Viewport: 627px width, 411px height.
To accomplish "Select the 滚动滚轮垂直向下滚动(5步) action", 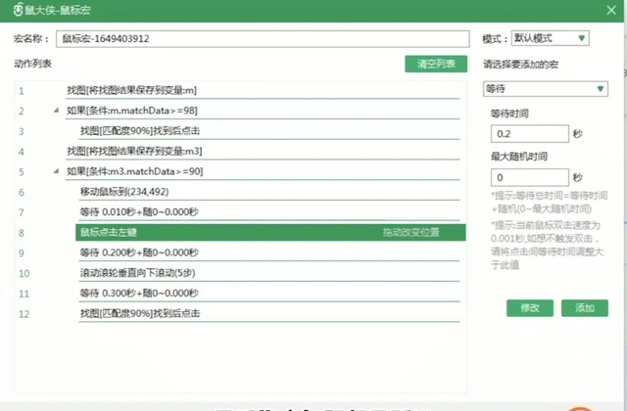I will tap(141, 273).
